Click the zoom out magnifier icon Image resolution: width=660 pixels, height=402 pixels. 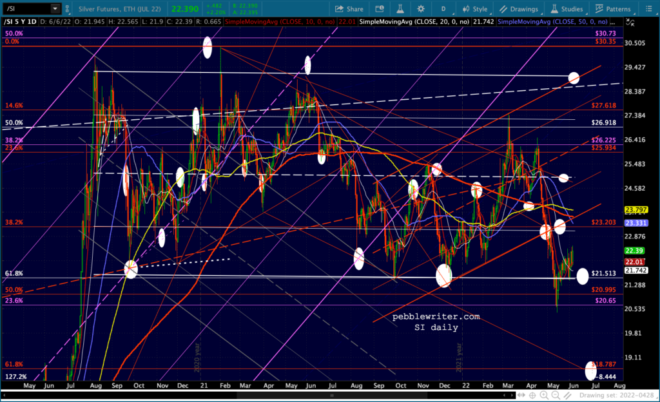tap(556, 396)
